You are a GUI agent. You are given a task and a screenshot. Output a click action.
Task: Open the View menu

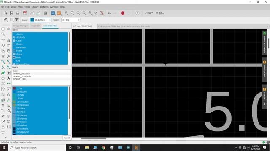tap(20, 7)
